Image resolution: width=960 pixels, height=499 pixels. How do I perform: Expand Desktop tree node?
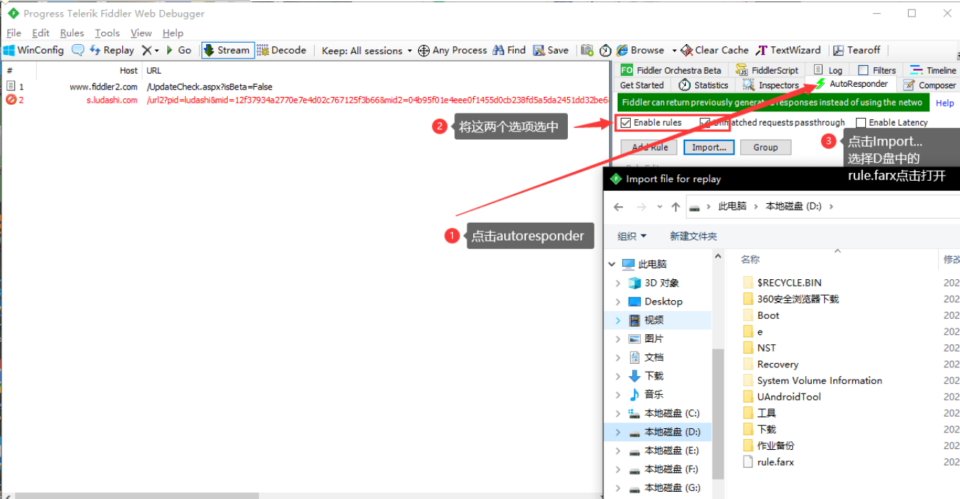point(618,302)
